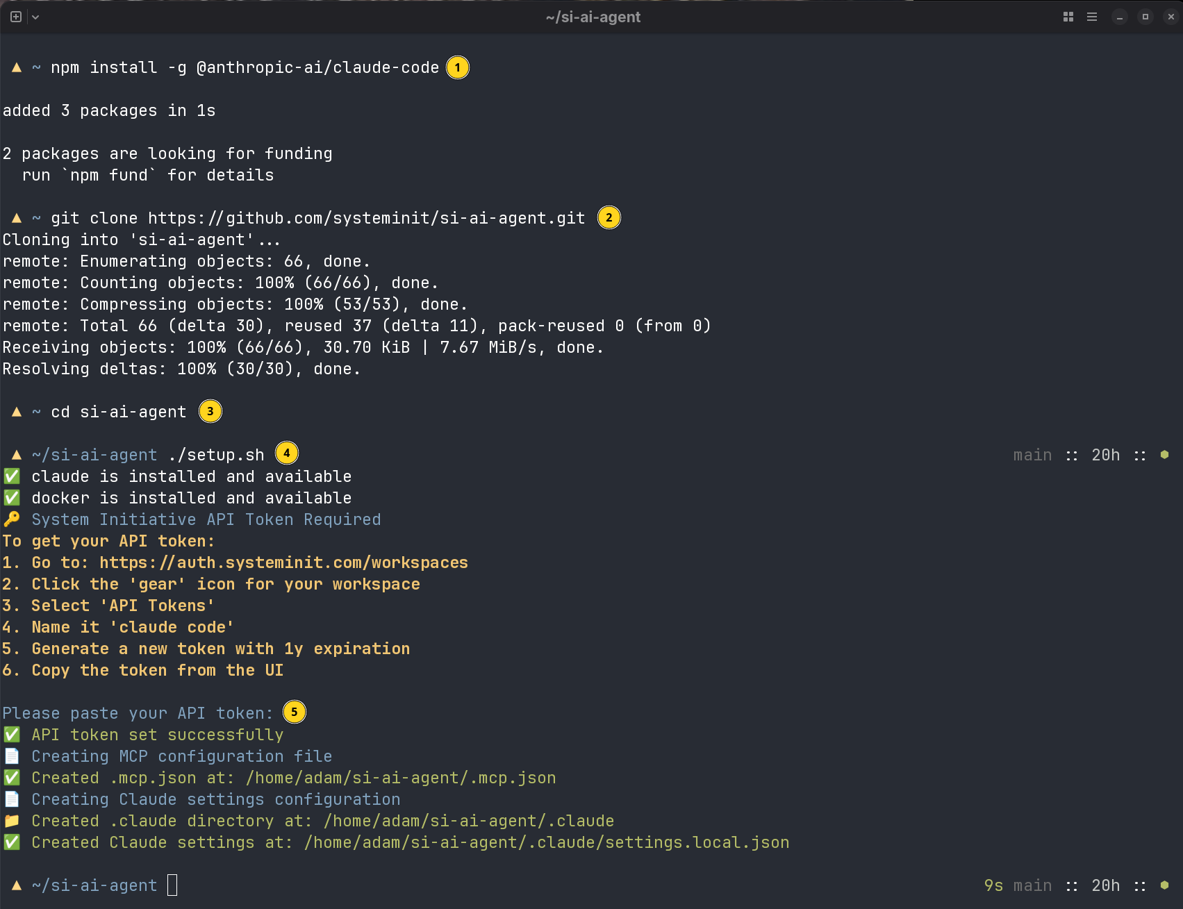1183x909 pixels.
Task: Click green checkmark beside docker is installed
Action: (12, 498)
